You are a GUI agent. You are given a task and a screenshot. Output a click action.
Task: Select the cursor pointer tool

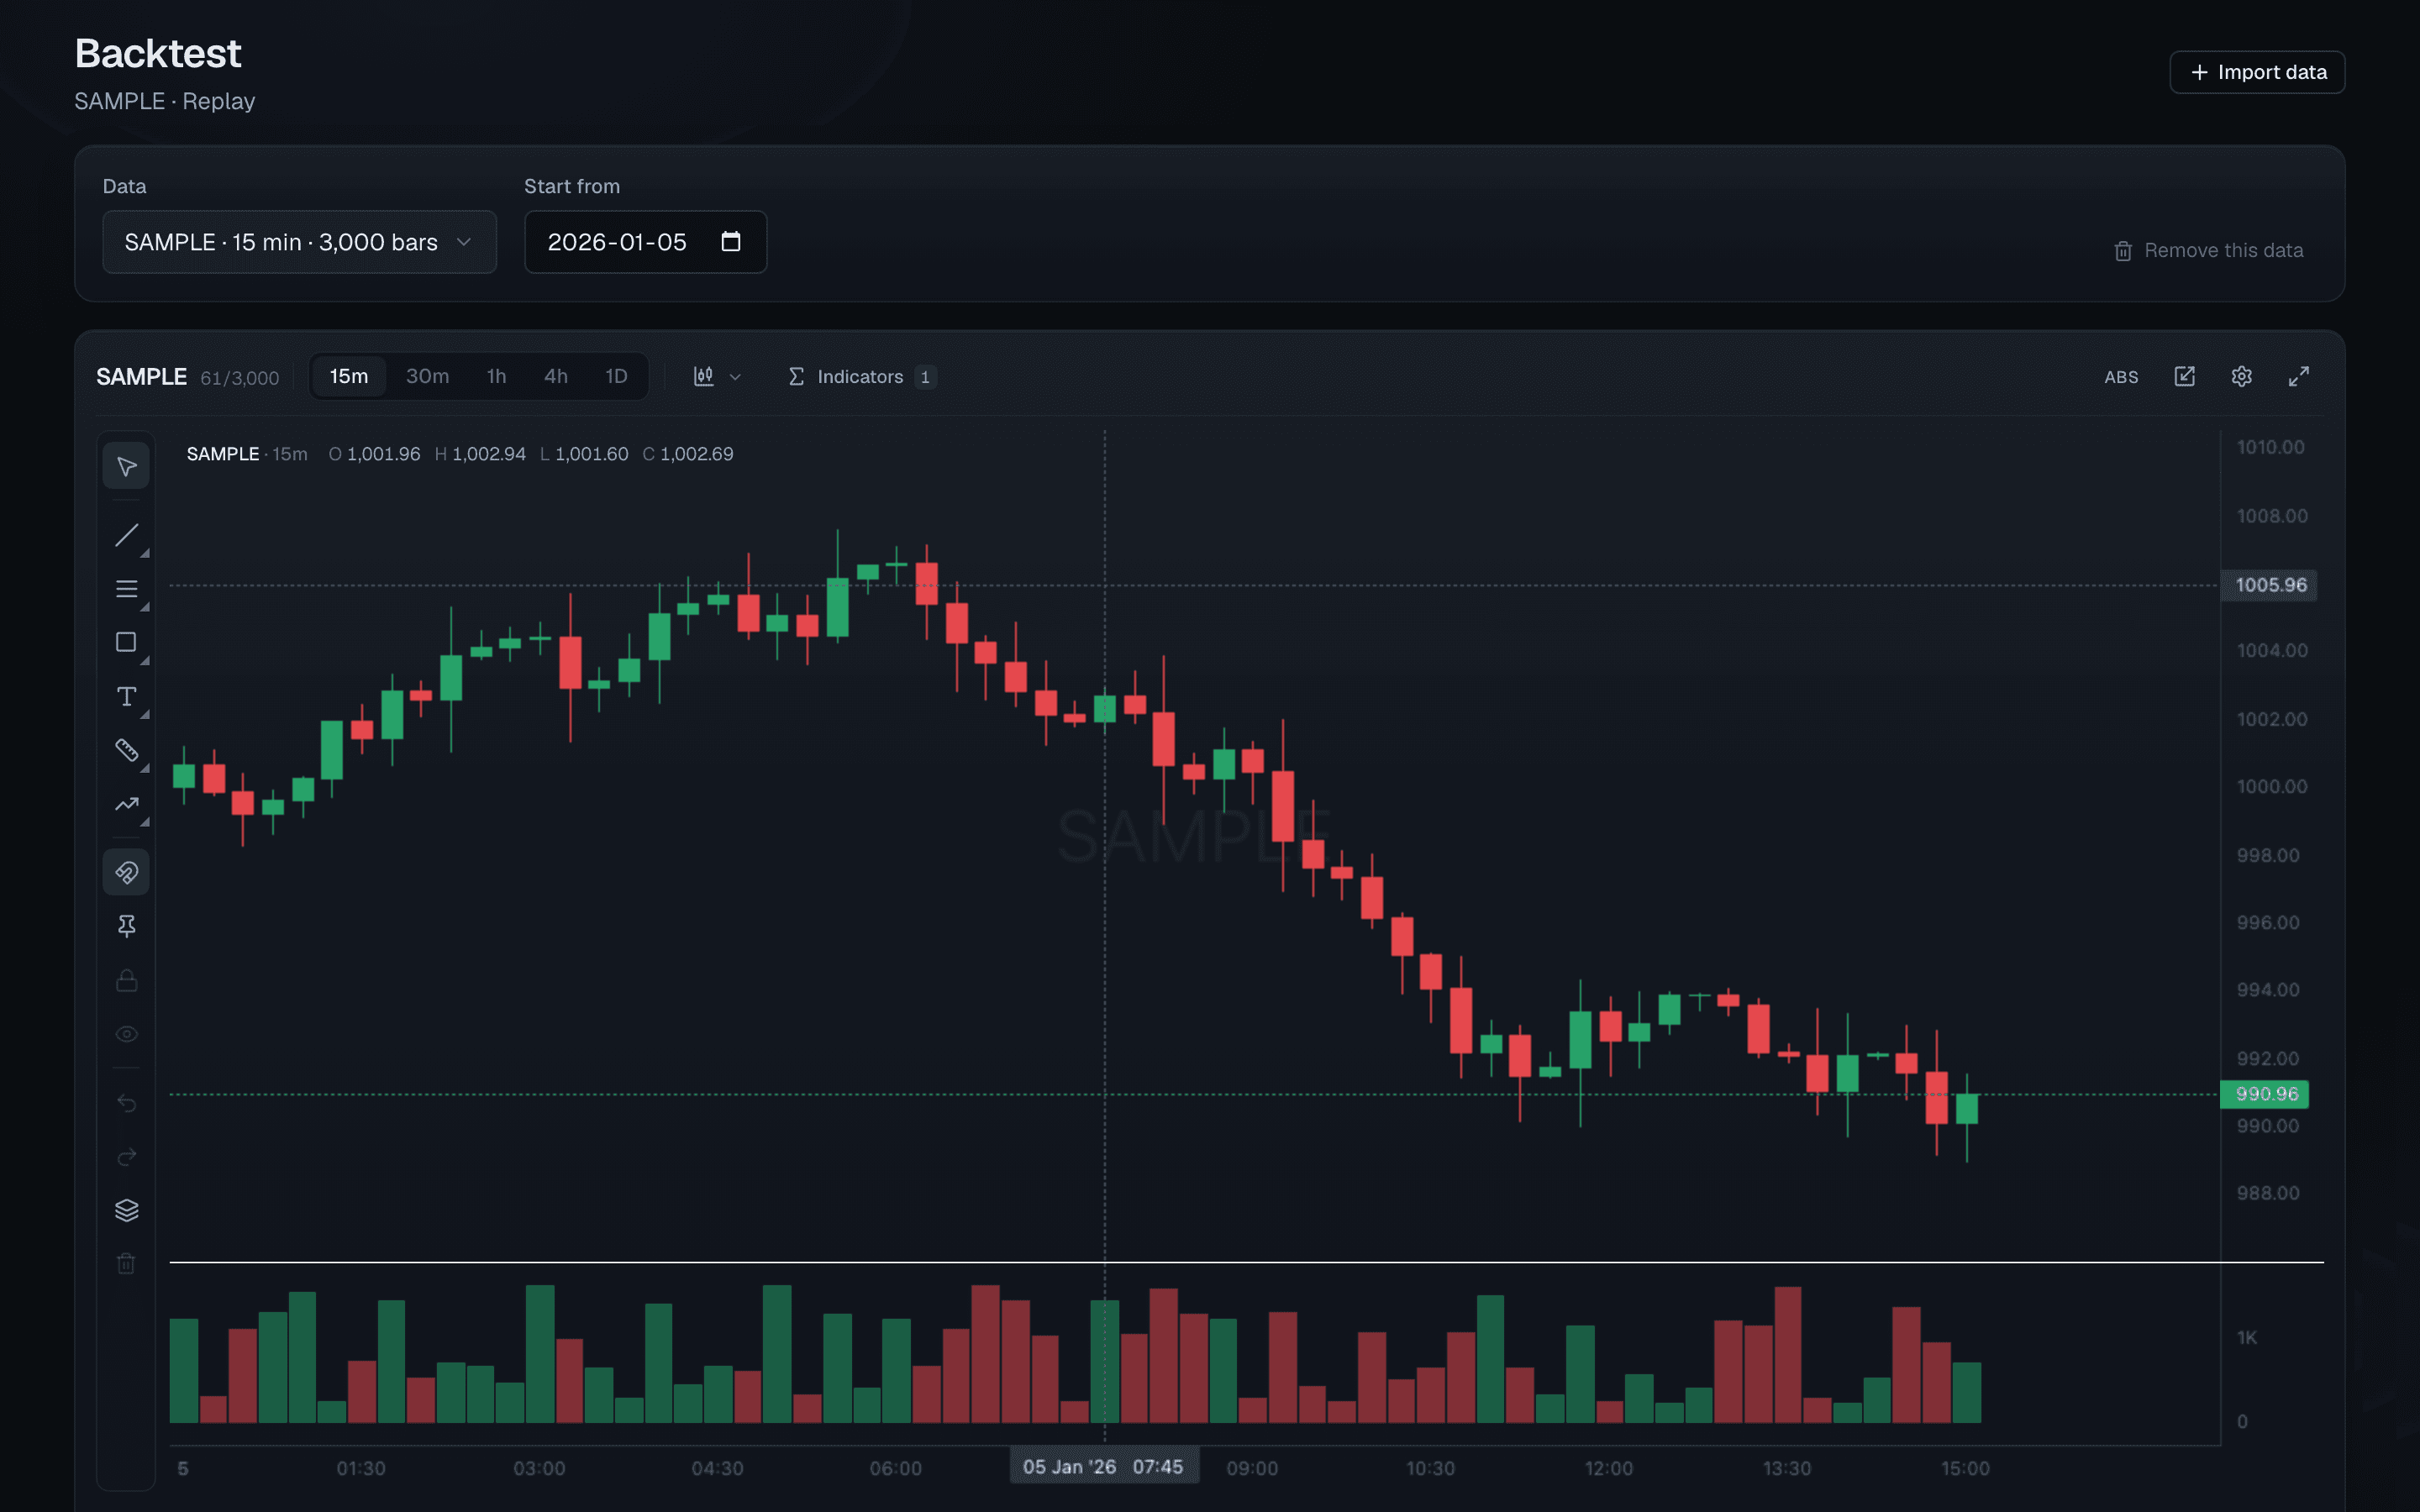click(126, 466)
